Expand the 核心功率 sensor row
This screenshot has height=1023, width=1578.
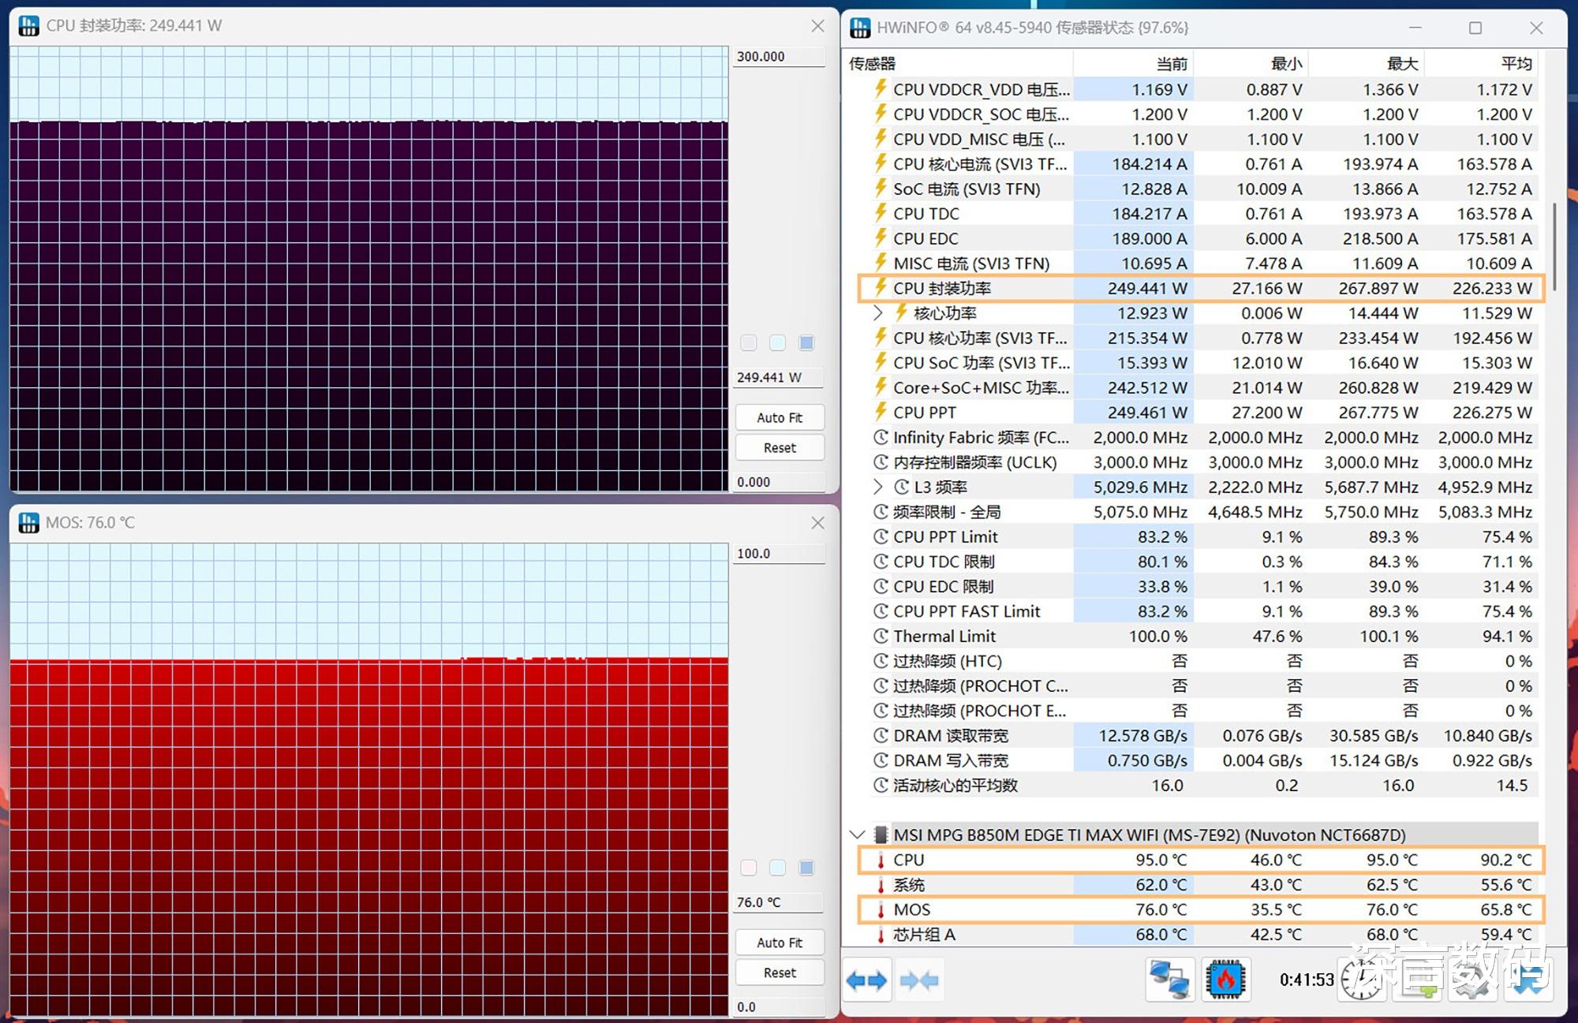point(878,313)
